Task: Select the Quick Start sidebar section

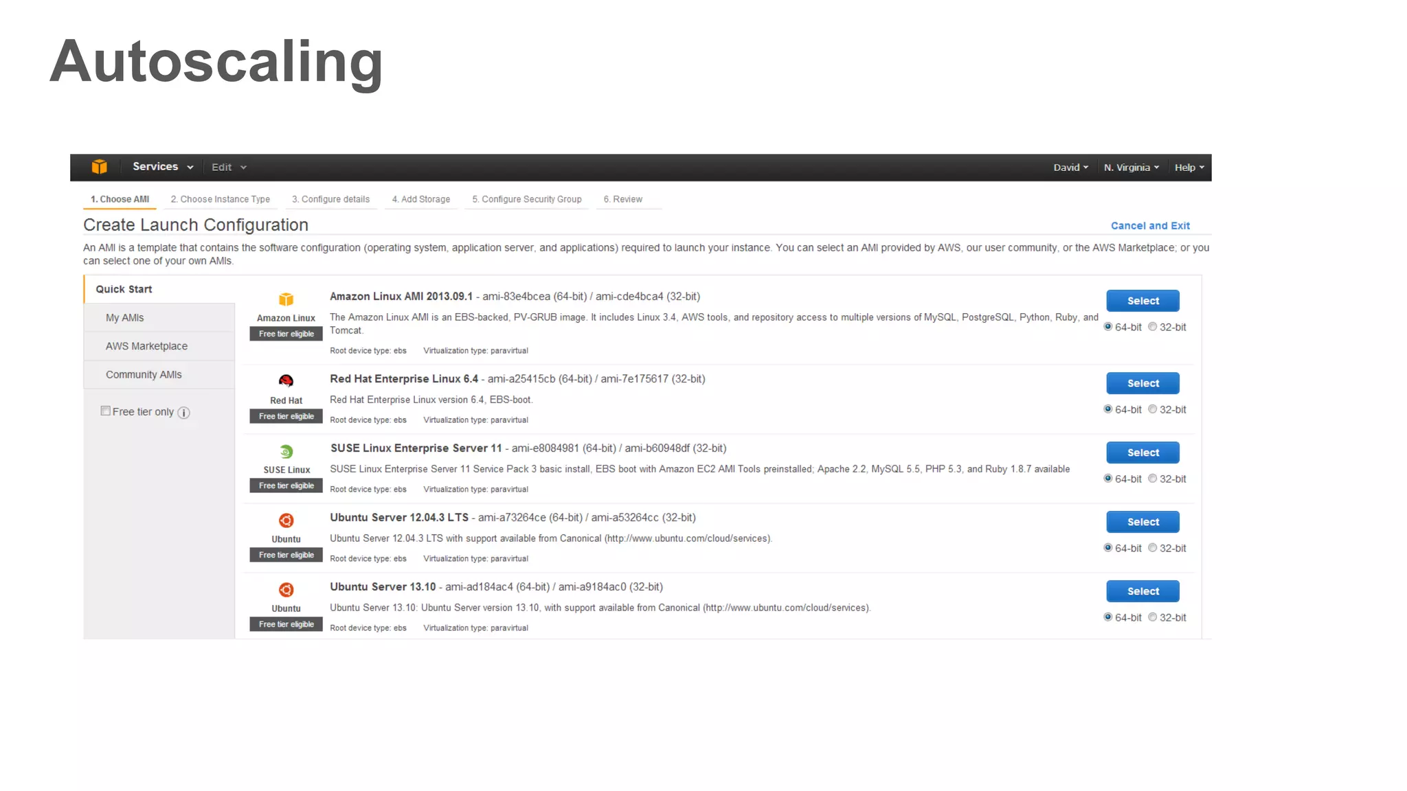Action: coord(159,289)
